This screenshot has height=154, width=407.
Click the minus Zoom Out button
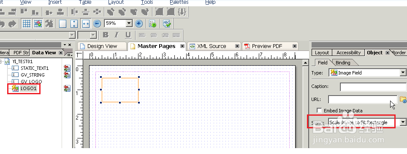click(x=97, y=24)
